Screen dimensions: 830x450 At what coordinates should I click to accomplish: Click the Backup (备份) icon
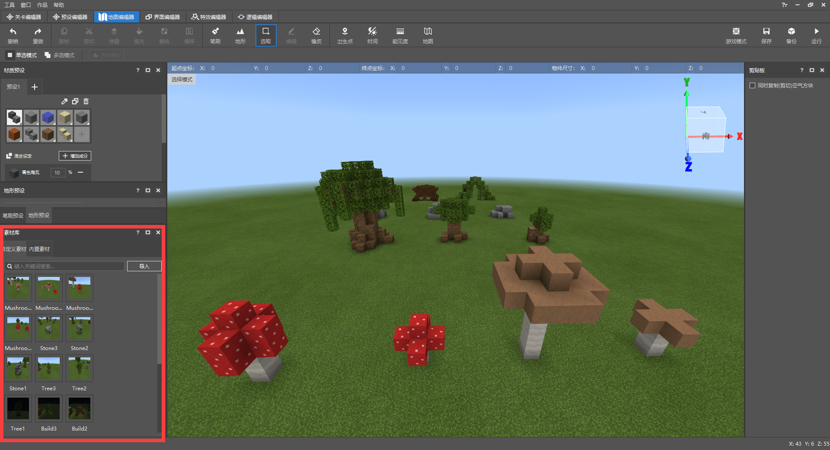tap(792, 35)
